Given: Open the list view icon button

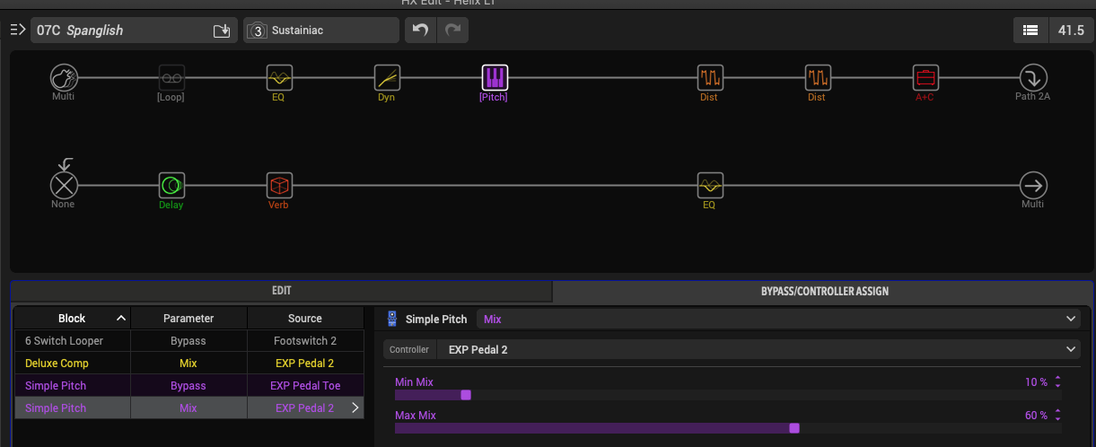Looking at the screenshot, I should point(1030,30).
